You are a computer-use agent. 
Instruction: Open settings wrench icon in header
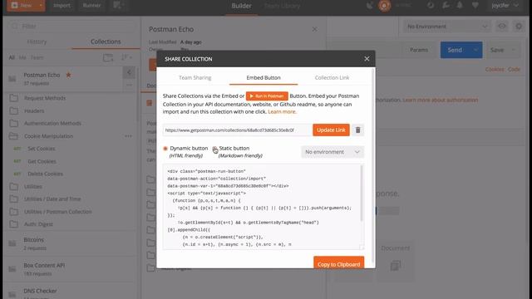[446, 6]
